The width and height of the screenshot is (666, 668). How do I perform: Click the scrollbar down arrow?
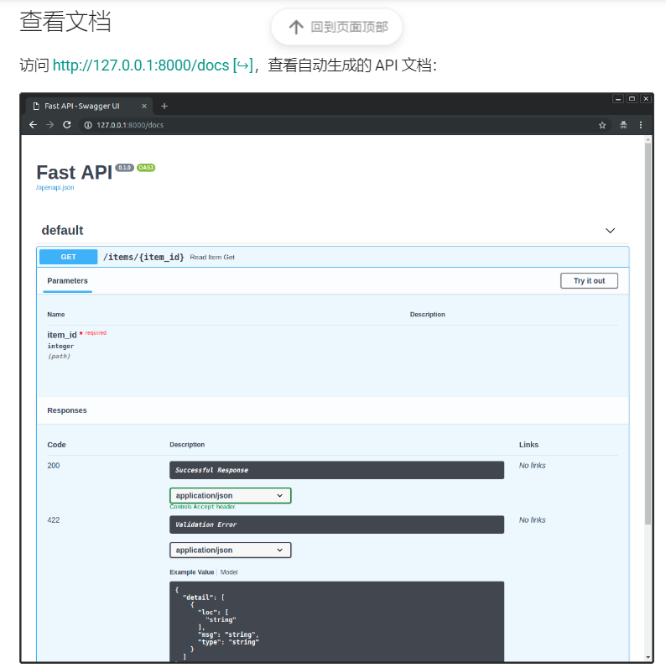[648, 657]
